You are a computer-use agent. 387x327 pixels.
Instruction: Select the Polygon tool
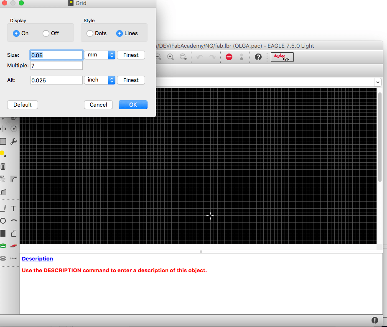[x=14, y=233]
